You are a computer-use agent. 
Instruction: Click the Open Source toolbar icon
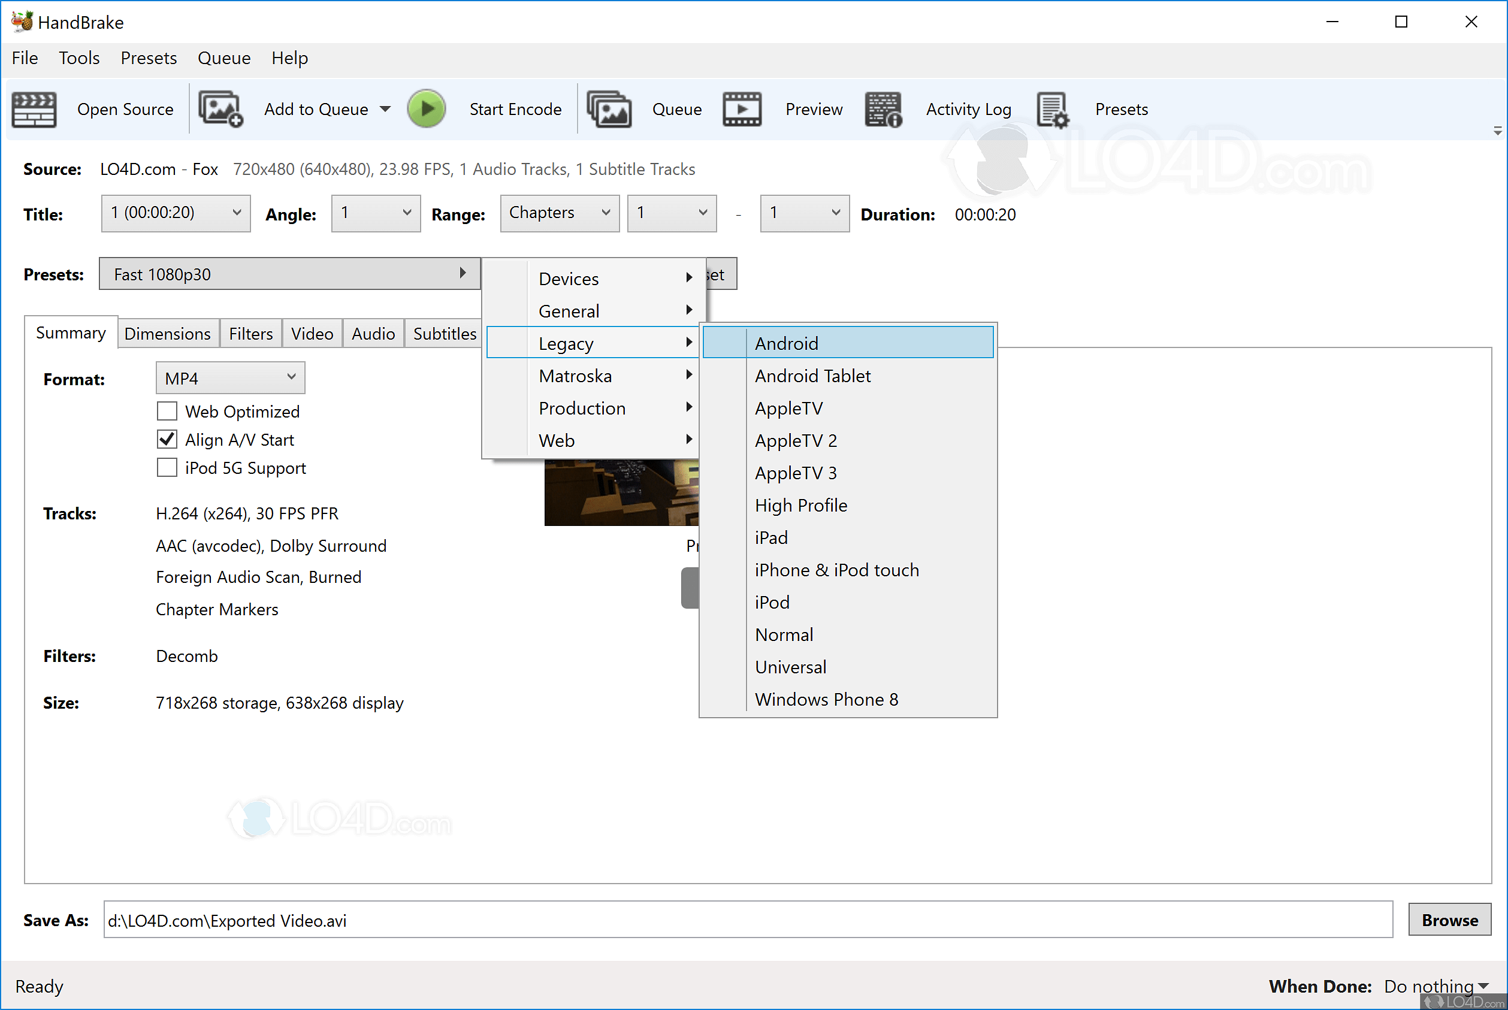pyautogui.click(x=34, y=109)
